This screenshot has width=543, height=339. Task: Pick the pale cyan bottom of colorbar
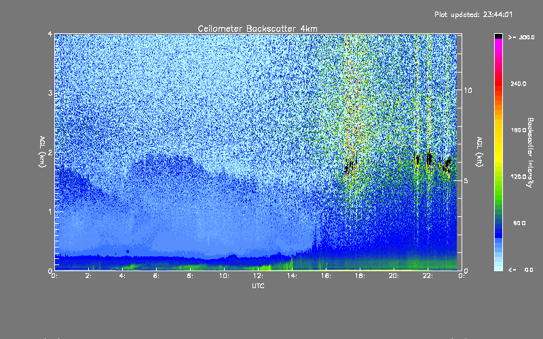click(x=498, y=267)
